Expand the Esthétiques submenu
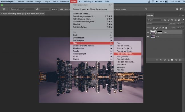The height and width of the screenshot is (112, 185). [92, 40]
